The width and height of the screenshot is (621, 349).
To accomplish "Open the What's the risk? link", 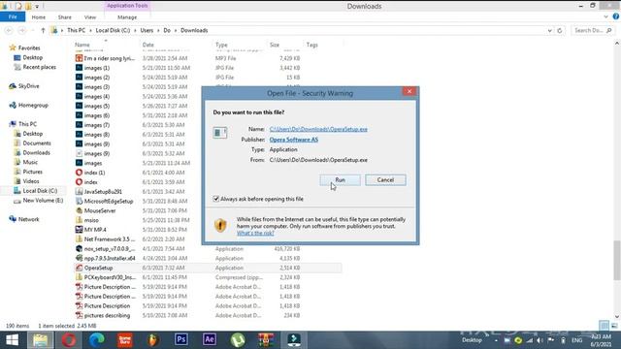I will coord(255,233).
